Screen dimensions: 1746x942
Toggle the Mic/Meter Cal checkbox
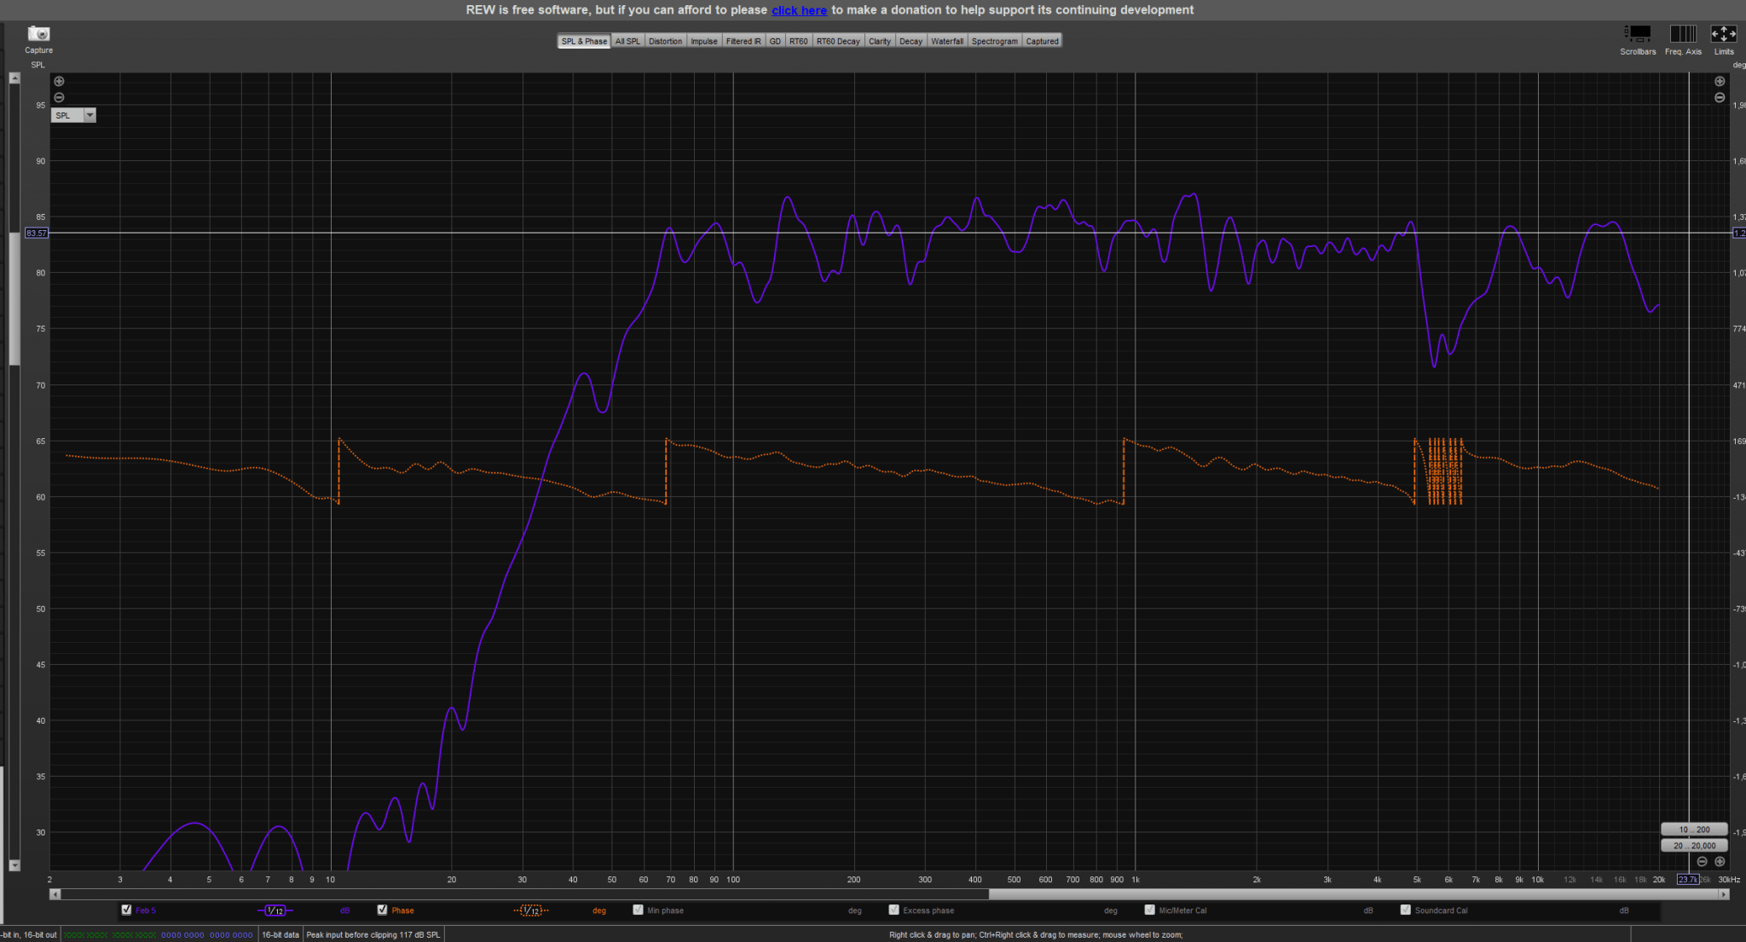pos(1149,910)
